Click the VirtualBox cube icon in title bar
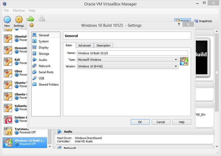This screenshot has width=221, height=156. coord(5,4)
